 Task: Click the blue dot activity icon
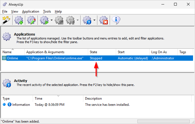point(4,104)
